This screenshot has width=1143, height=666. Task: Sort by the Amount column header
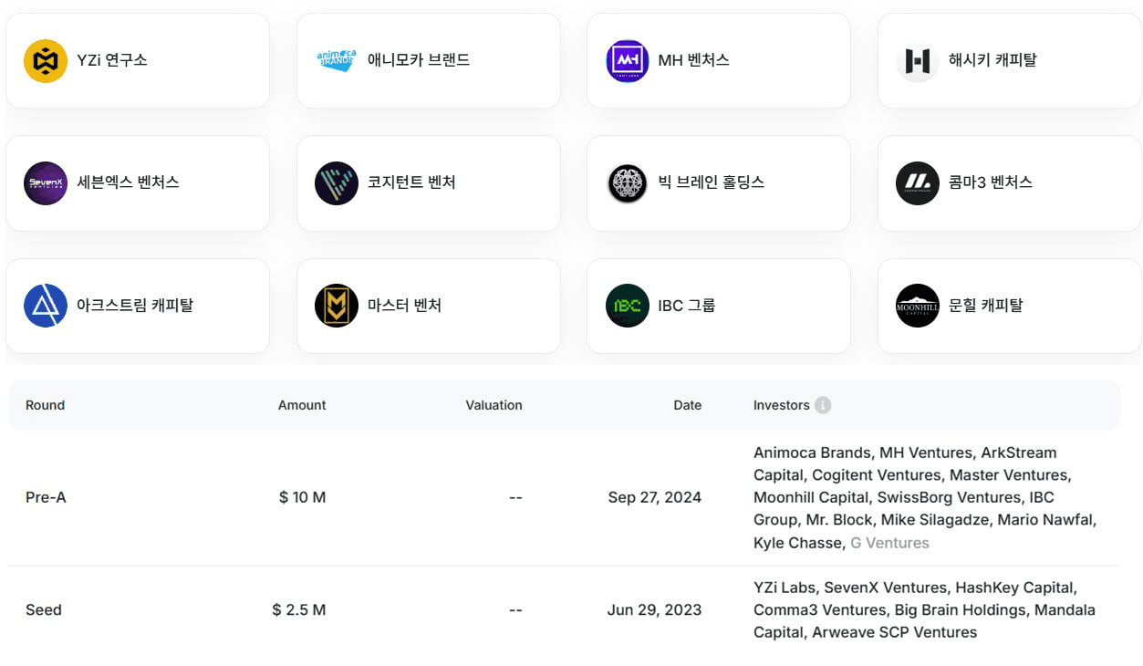302,405
